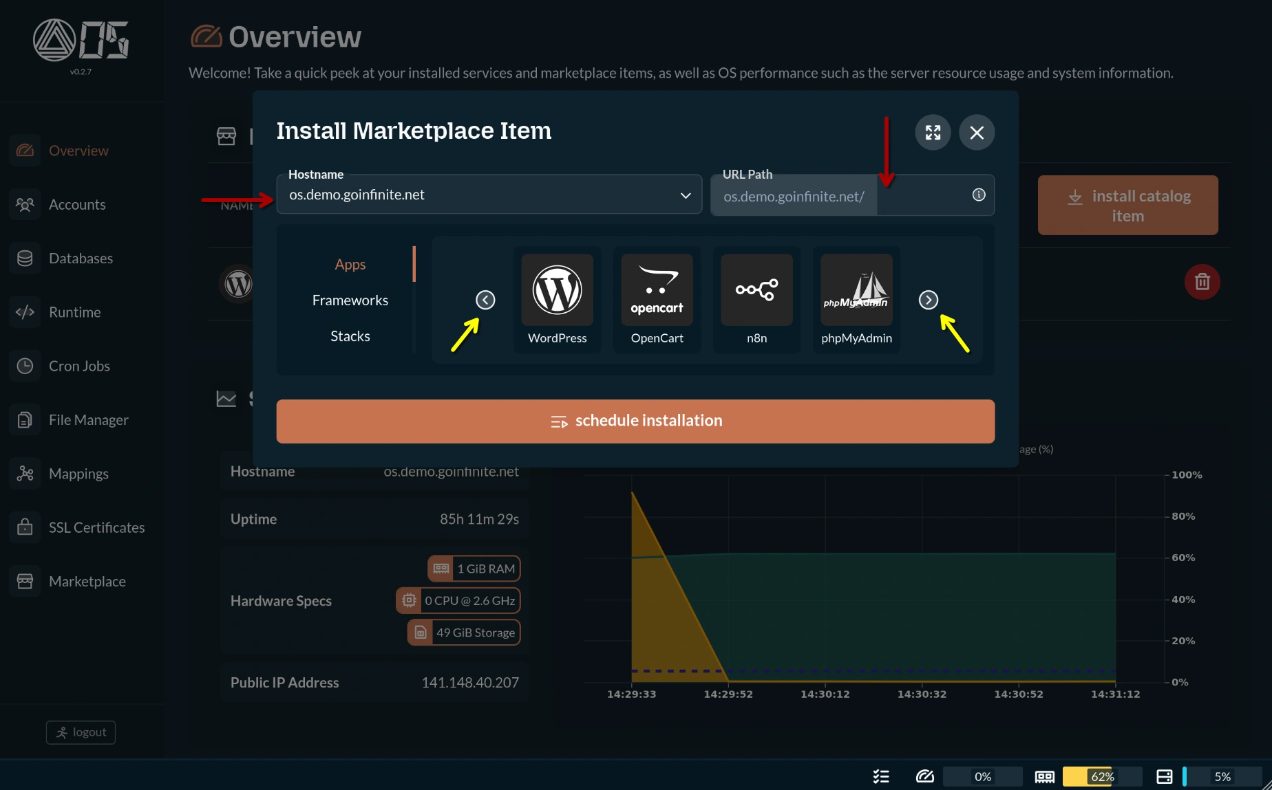
Task: Close the Install Marketplace Item dialog
Action: click(x=976, y=132)
